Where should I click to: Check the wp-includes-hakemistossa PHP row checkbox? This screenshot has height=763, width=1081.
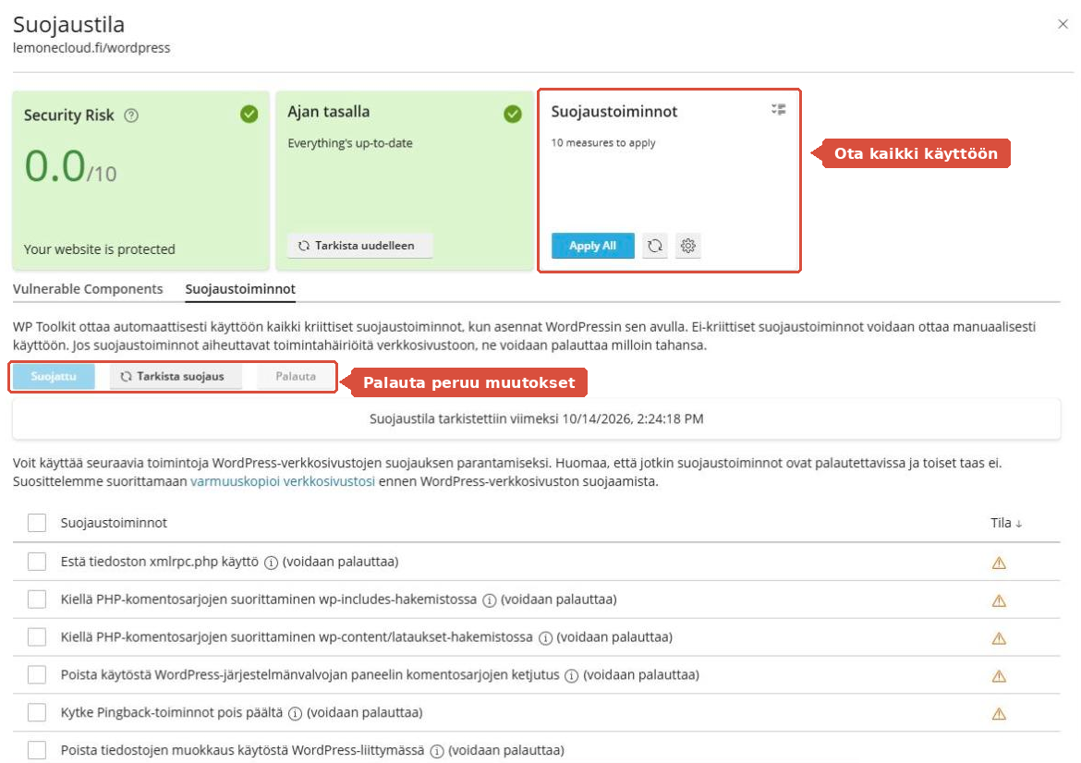[x=37, y=599]
